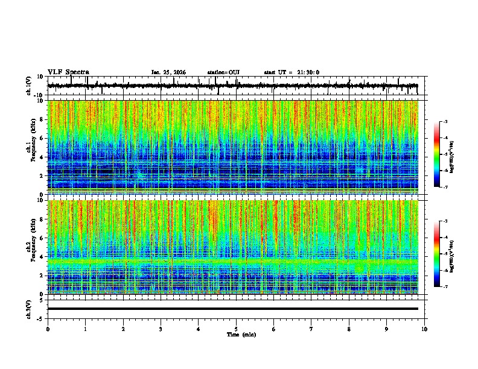
Task: Click the ch.1 color scale log(PSD) title
Action: (452, 157)
